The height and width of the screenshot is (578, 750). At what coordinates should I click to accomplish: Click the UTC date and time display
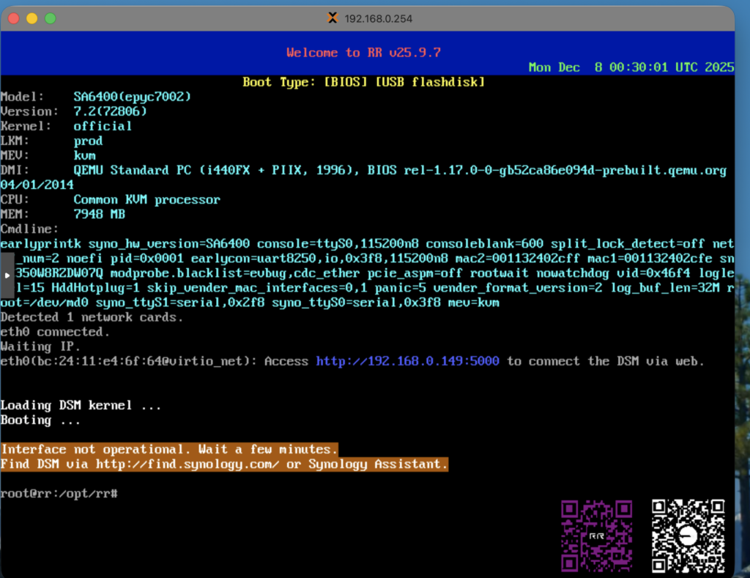pyautogui.click(x=631, y=67)
